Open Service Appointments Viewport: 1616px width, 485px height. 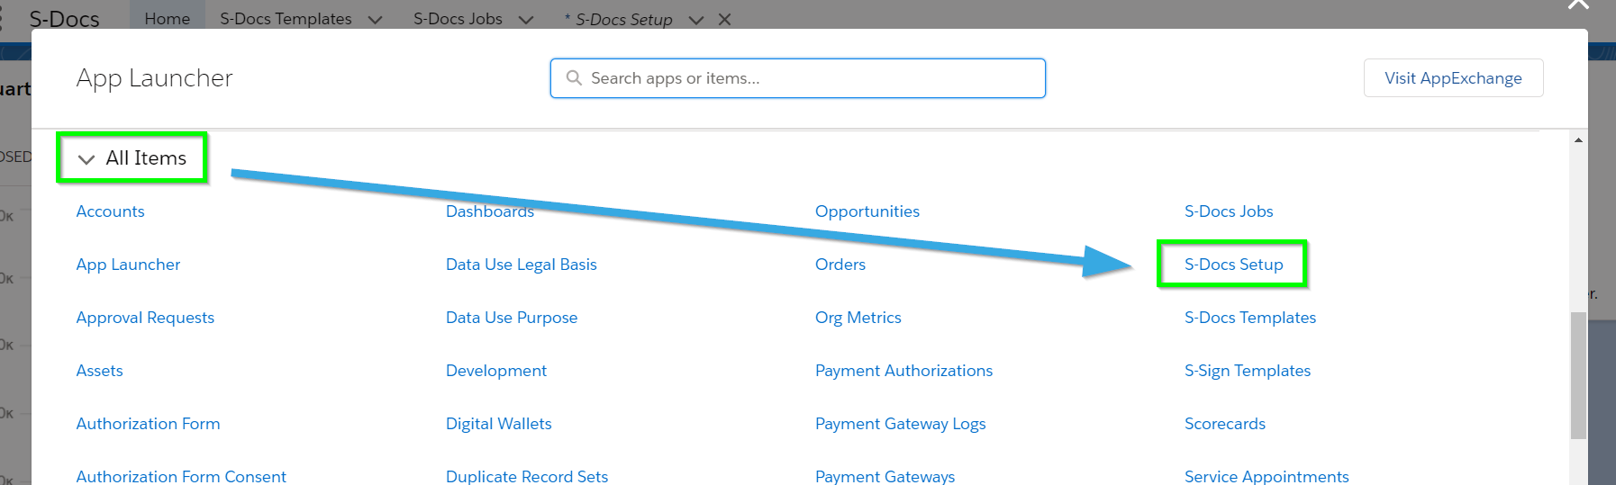coord(1266,476)
